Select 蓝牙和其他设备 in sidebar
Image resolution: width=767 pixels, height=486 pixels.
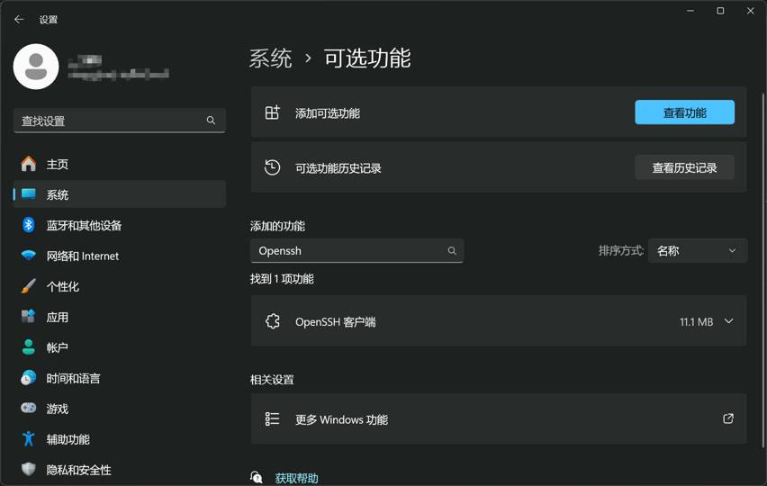point(84,226)
